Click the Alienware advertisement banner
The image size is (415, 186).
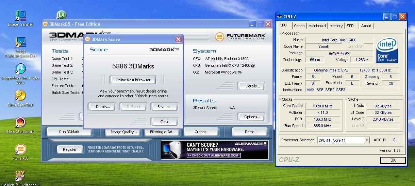point(215,150)
